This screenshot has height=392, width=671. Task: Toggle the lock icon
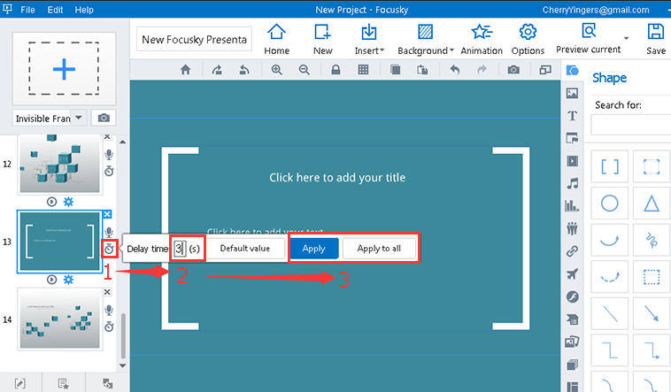tap(335, 70)
